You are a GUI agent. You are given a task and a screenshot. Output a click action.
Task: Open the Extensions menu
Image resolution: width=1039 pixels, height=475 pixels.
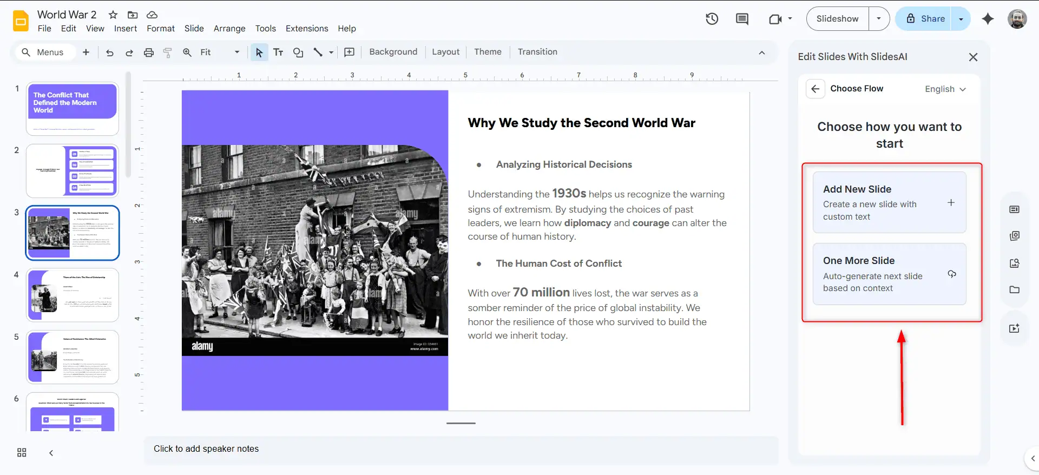(307, 29)
